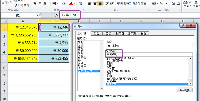Open phonetic guide dropdown arrow
Screen dimensions: 200x101
pos(84,4)
